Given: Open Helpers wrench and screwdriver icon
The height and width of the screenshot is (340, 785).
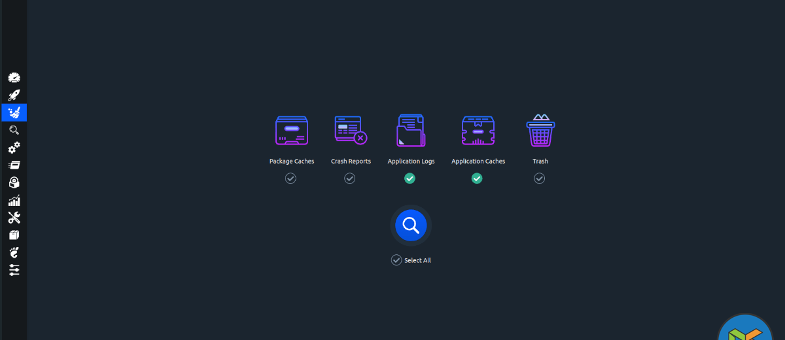Looking at the screenshot, I should [x=14, y=218].
